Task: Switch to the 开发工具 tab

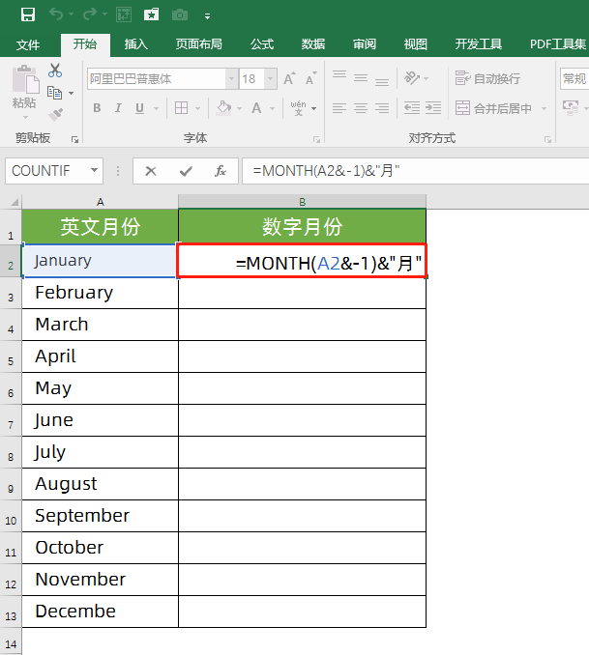Action: coord(478,43)
